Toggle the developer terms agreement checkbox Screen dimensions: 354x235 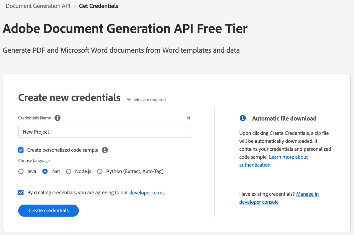click(21, 193)
